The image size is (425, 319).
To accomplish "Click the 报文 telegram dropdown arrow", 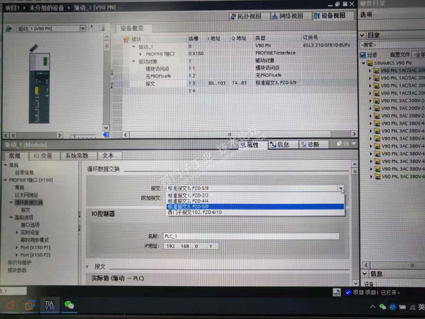I will [x=341, y=188].
